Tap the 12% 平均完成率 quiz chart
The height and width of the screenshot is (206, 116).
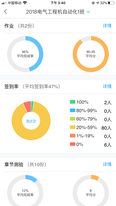coord(25,192)
